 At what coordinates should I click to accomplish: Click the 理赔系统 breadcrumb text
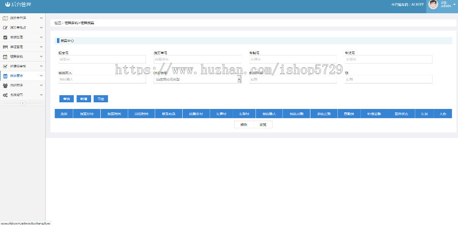click(x=71, y=23)
